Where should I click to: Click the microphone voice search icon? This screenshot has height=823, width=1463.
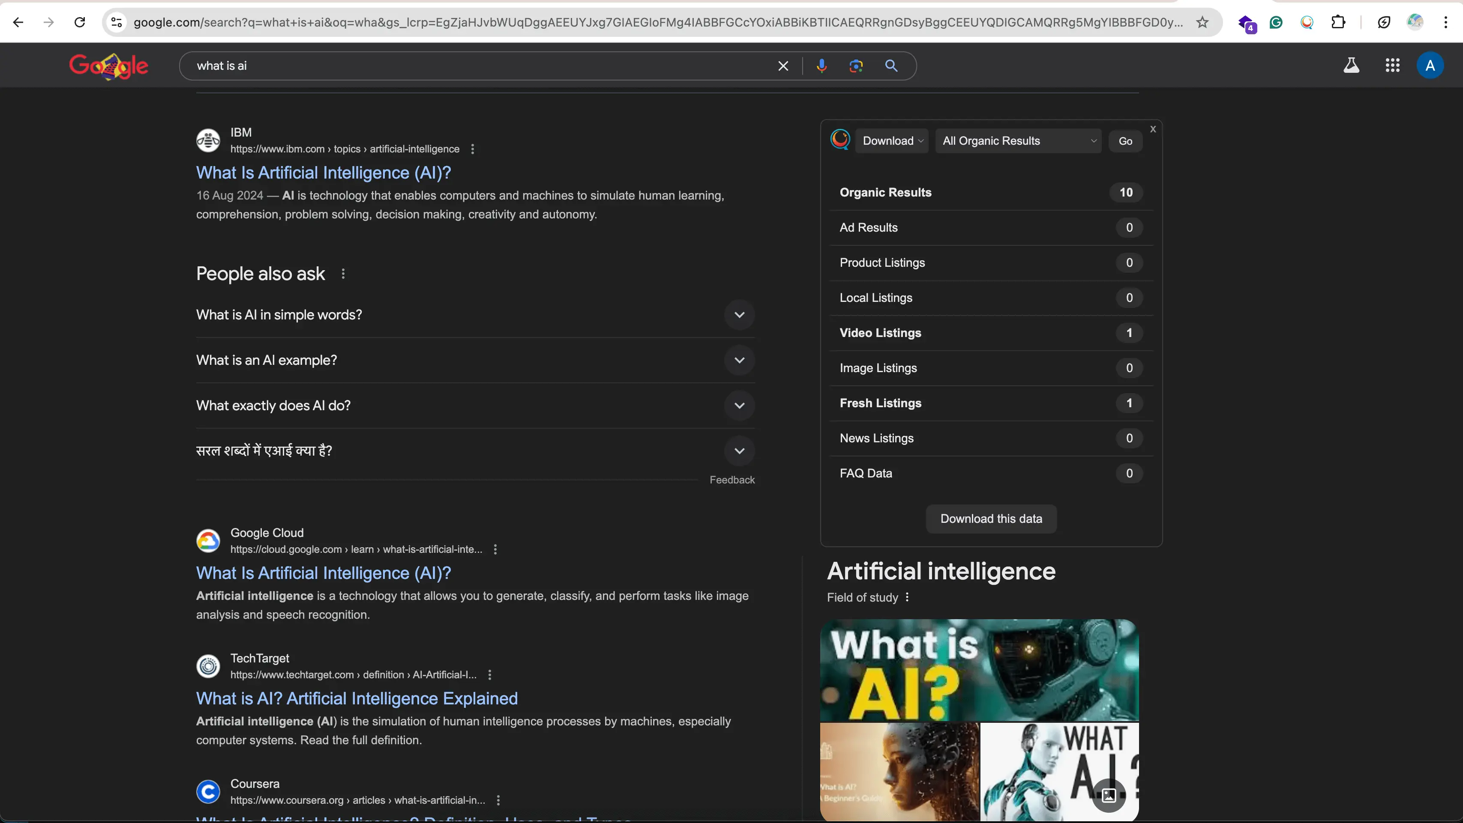[821, 66]
